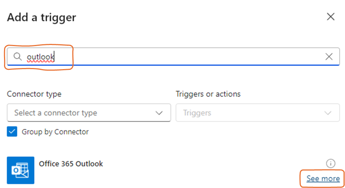Toggle the Group by Connector checkbox

12,132
